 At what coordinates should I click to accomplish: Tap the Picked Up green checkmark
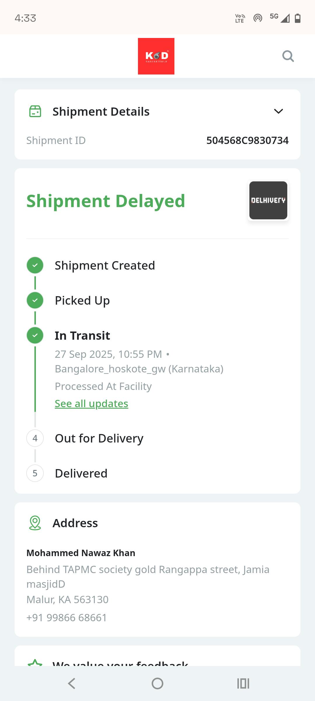[x=35, y=300]
